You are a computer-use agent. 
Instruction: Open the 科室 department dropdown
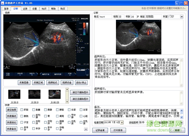pyautogui.click(x=182, y=16)
